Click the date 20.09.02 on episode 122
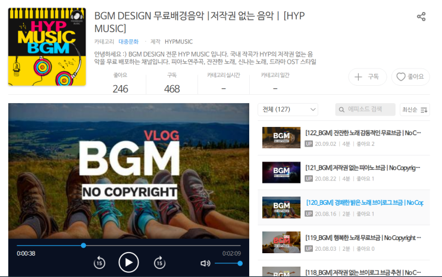The height and width of the screenshot is (277, 442). click(x=325, y=144)
